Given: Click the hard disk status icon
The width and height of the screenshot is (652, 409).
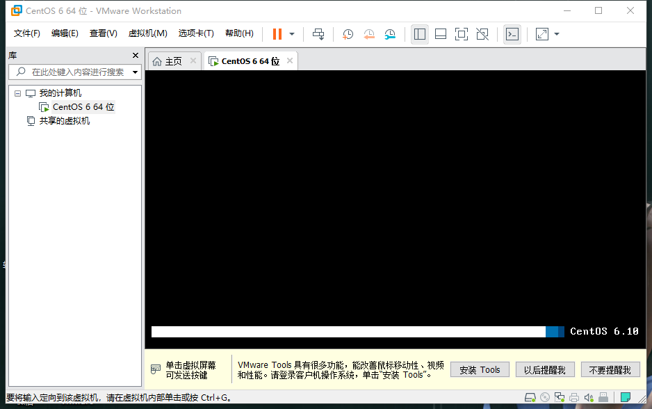Looking at the screenshot, I should (x=530, y=397).
